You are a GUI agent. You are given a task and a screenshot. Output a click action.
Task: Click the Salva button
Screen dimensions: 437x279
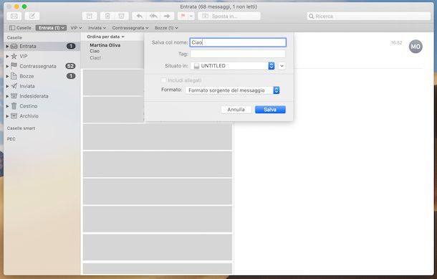pos(270,110)
